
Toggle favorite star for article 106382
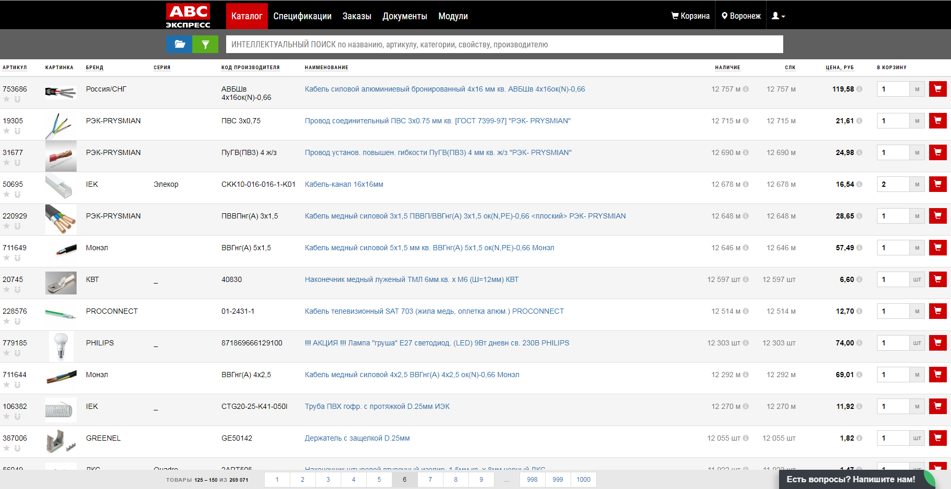click(x=7, y=417)
